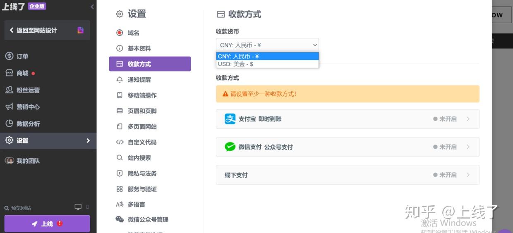Screen dimensions: 513x233
Task: Click the WeChat Pay logo icon
Action: [x=230, y=147]
